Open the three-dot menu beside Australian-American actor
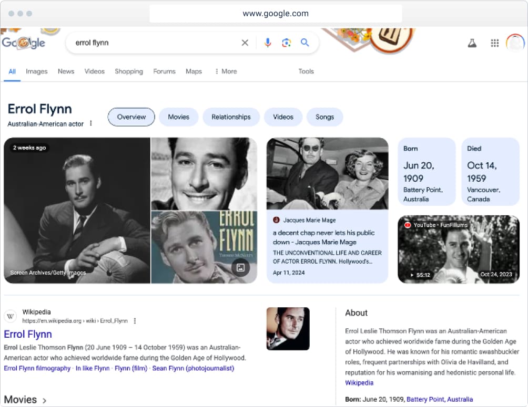This screenshot has width=528, height=407. point(90,123)
